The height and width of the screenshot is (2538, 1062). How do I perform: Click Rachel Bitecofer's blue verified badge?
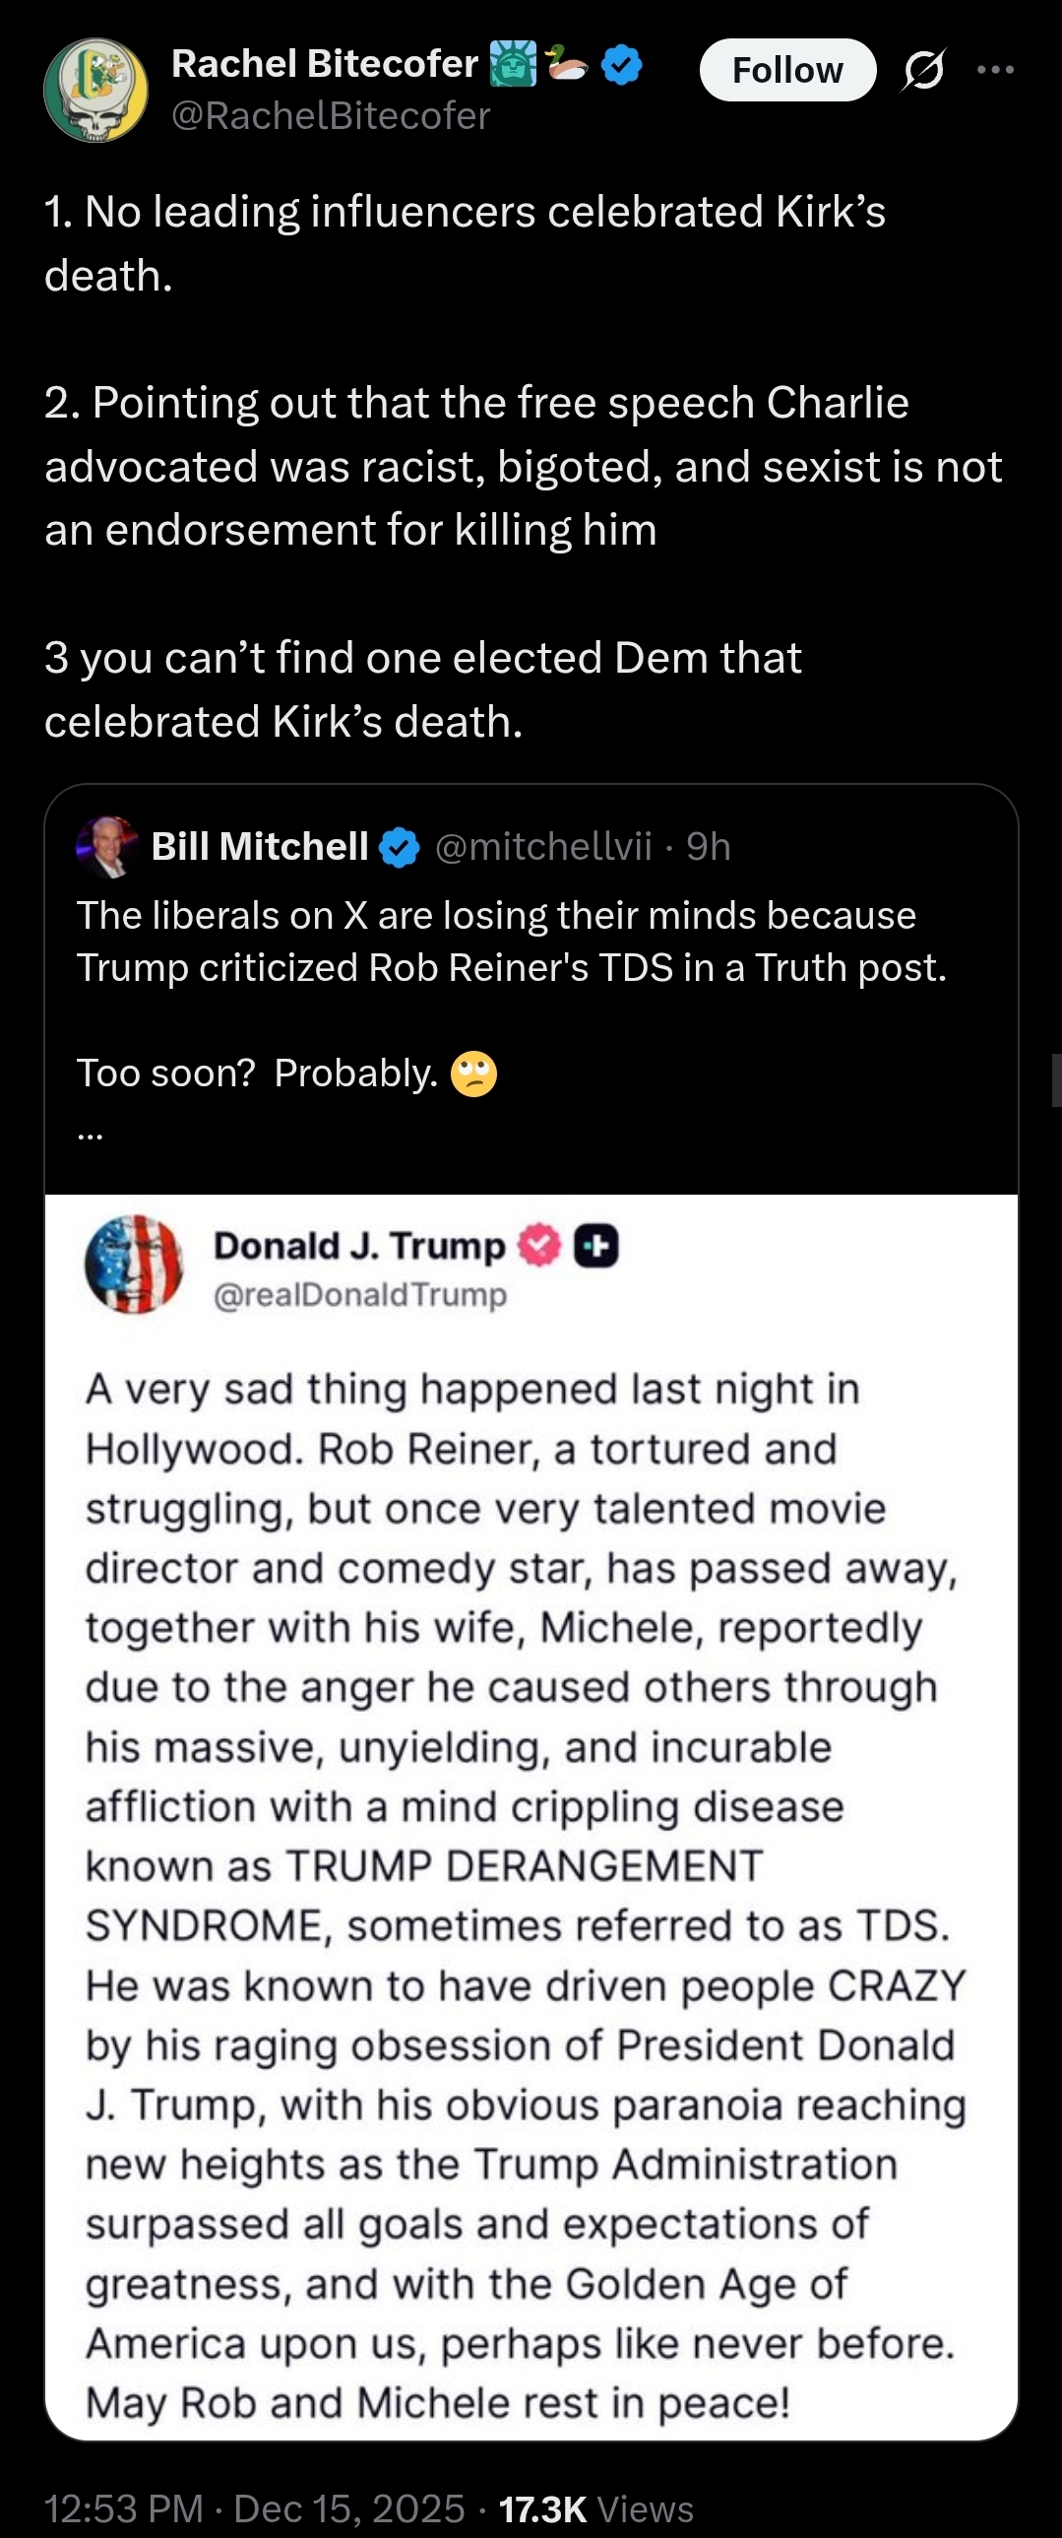tap(622, 65)
